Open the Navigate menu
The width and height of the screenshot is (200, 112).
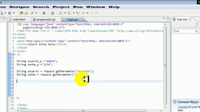click(19, 7)
